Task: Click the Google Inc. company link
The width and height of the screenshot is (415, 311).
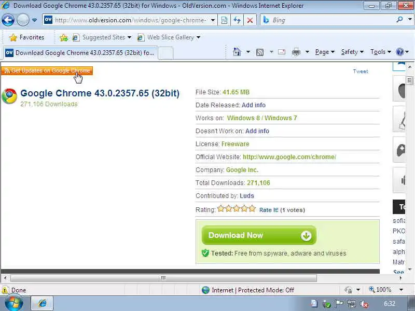Action: point(242,170)
